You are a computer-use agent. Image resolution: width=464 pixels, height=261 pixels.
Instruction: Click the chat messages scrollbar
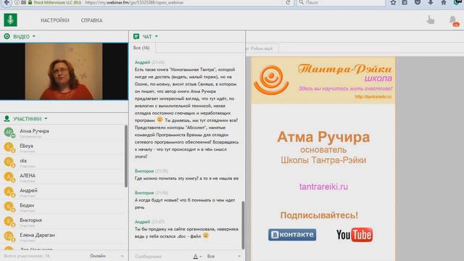point(244,225)
